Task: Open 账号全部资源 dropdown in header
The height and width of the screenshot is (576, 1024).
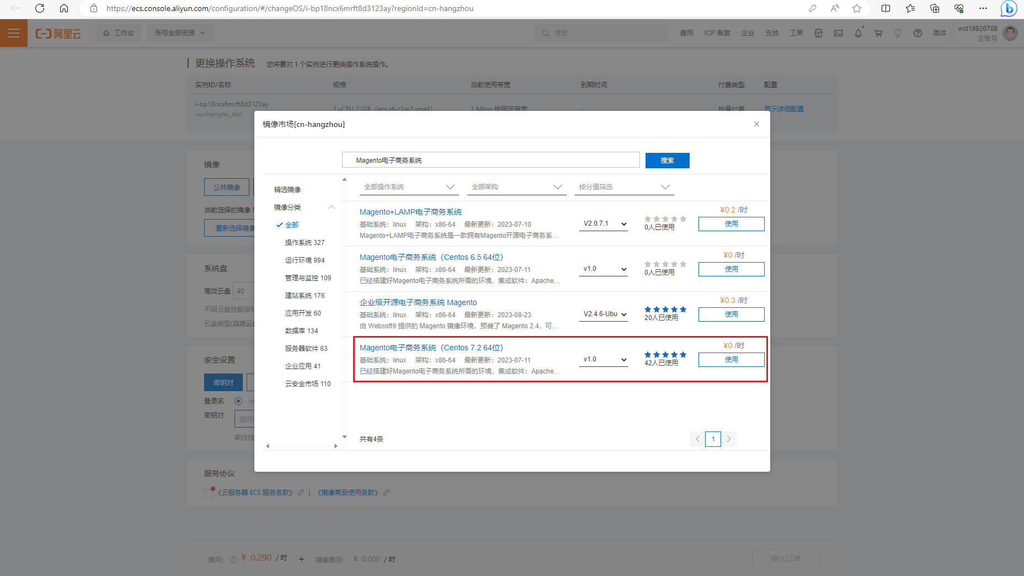Action: (180, 33)
